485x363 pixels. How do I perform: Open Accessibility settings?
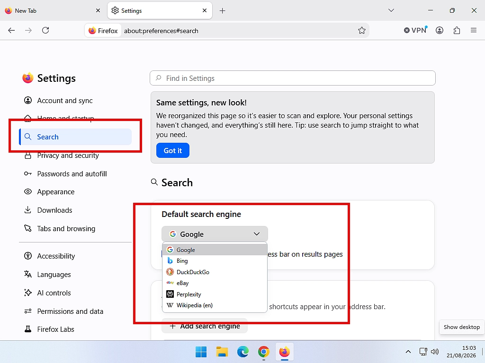(75, 256)
